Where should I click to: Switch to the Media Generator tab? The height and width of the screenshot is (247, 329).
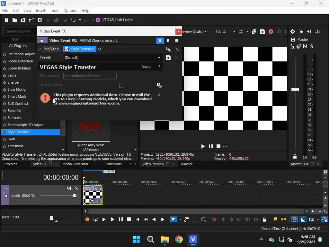coord(75,164)
